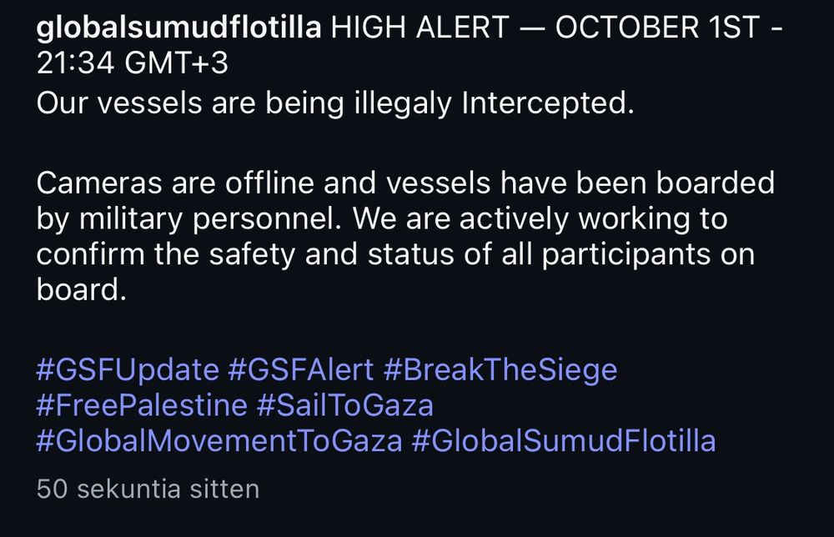834x537 pixels.
Task: Open the globalsumudflotilla profile link
Action: click(x=178, y=29)
